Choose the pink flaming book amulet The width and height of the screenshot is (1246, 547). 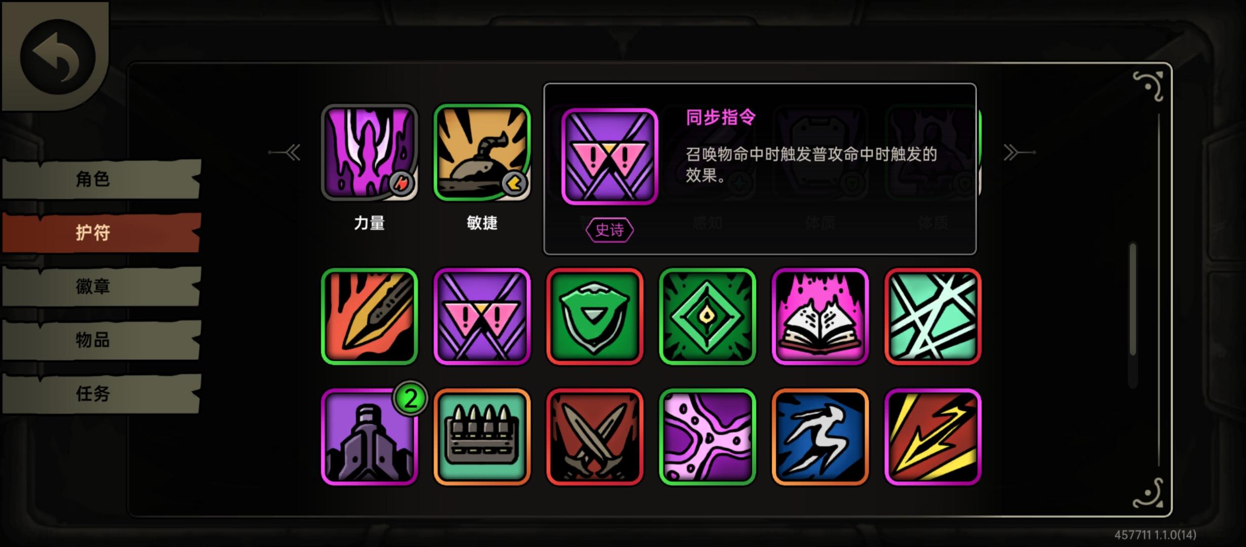click(820, 317)
